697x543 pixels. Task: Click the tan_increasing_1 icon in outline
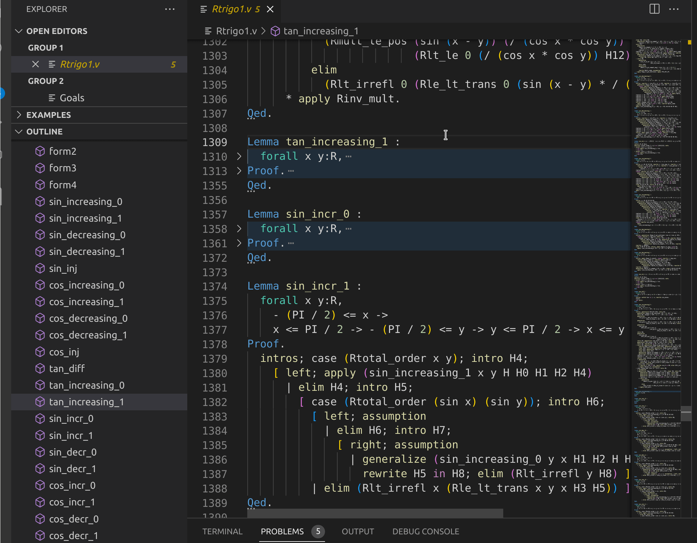coord(40,402)
